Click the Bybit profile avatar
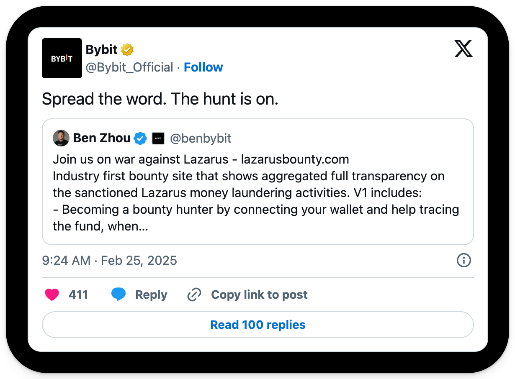 pyautogui.click(x=62, y=58)
